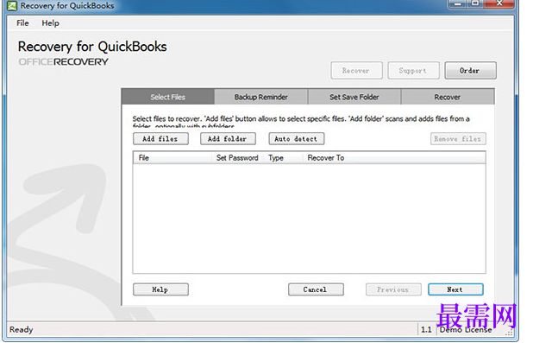The image size is (533, 343).
Task: Switch to the Backup Reminder tab
Action: click(260, 97)
